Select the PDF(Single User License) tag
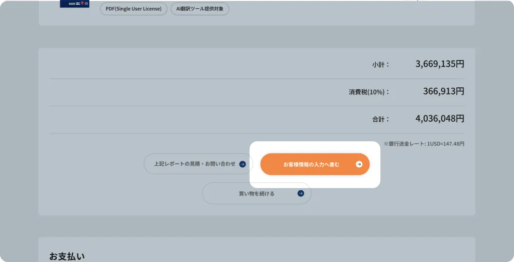Screen dimensions: 514x262 click(133, 9)
